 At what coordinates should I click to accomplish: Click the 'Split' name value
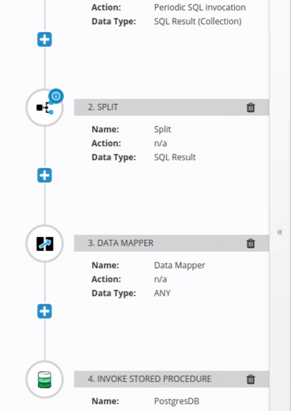pyautogui.click(x=163, y=129)
